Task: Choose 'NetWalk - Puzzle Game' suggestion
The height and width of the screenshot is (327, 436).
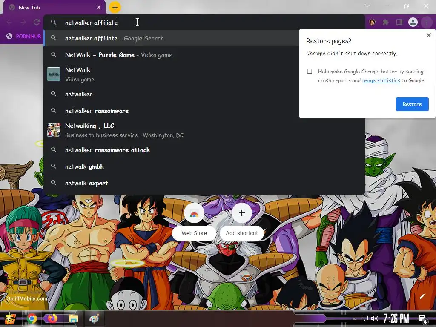Action: (172, 55)
